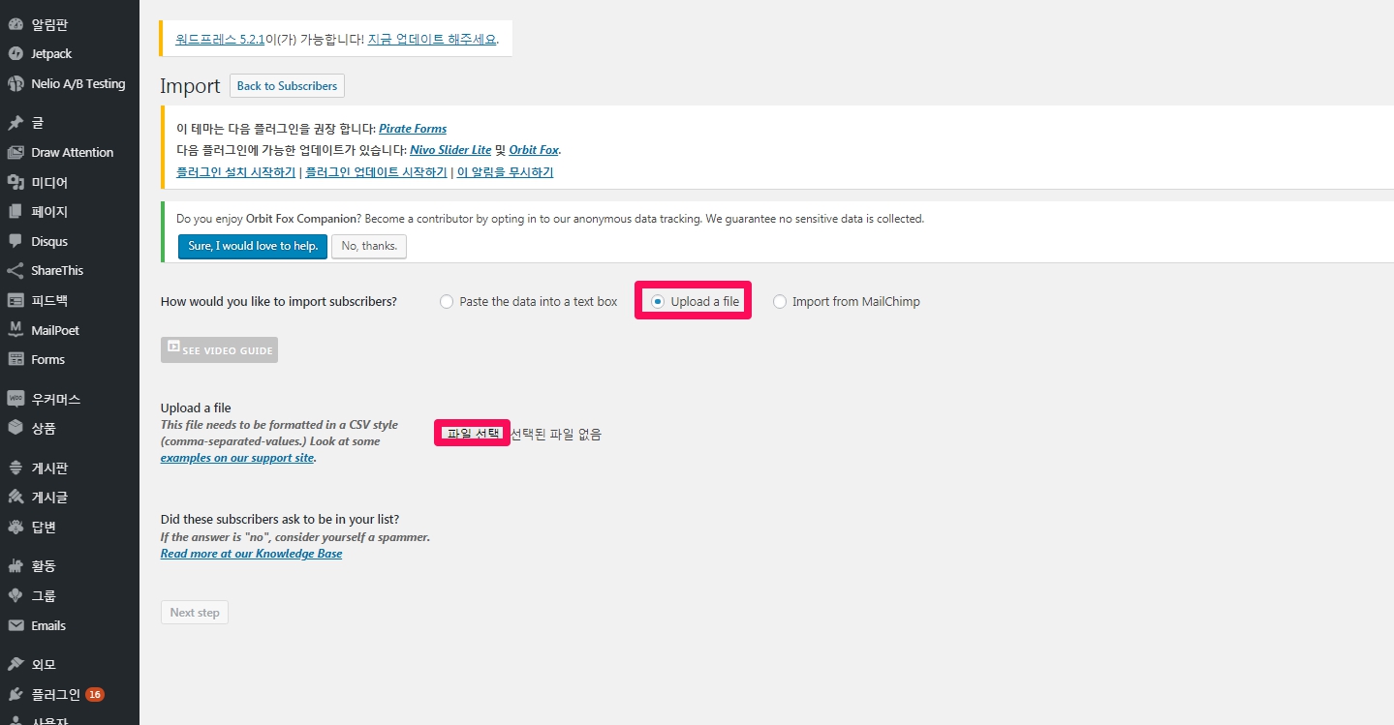Dismiss with the 'No, thanks.' button
This screenshot has width=1394, height=725.
pos(369,246)
